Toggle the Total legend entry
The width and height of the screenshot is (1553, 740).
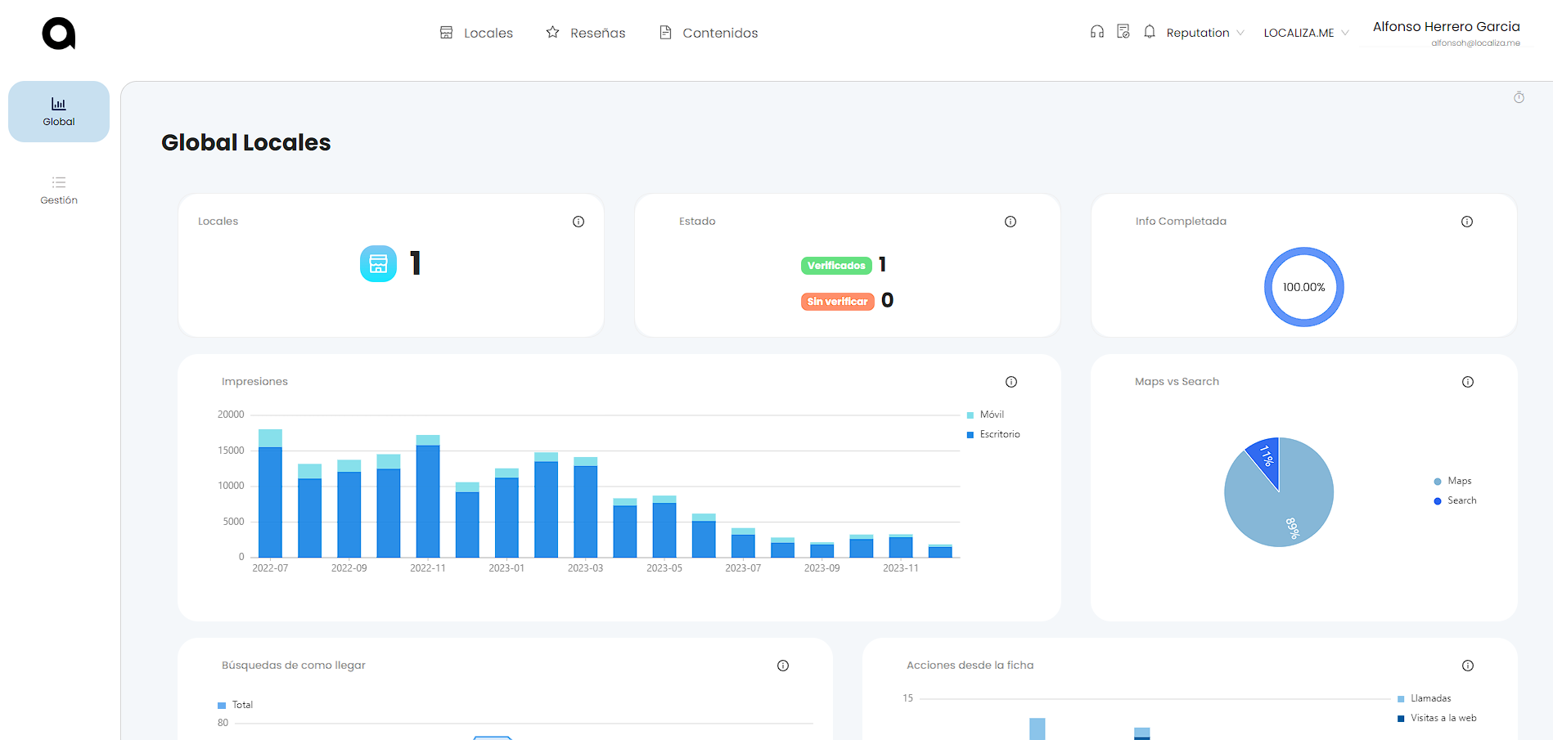(x=235, y=705)
